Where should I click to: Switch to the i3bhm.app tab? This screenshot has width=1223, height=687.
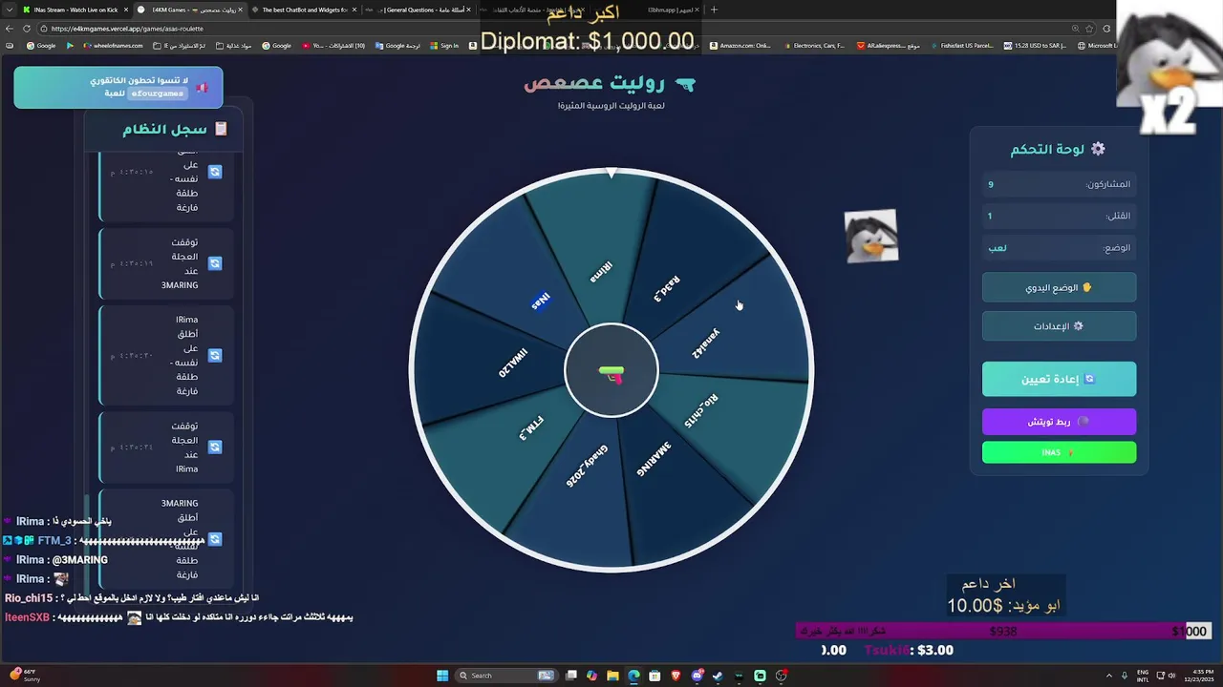pyautogui.click(x=673, y=10)
